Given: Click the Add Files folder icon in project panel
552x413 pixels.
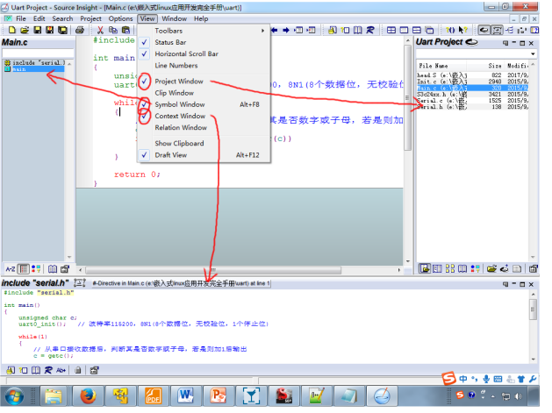Looking at the screenshot, I should (x=491, y=269).
